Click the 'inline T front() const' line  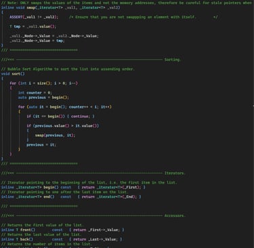tap(62, 230)
